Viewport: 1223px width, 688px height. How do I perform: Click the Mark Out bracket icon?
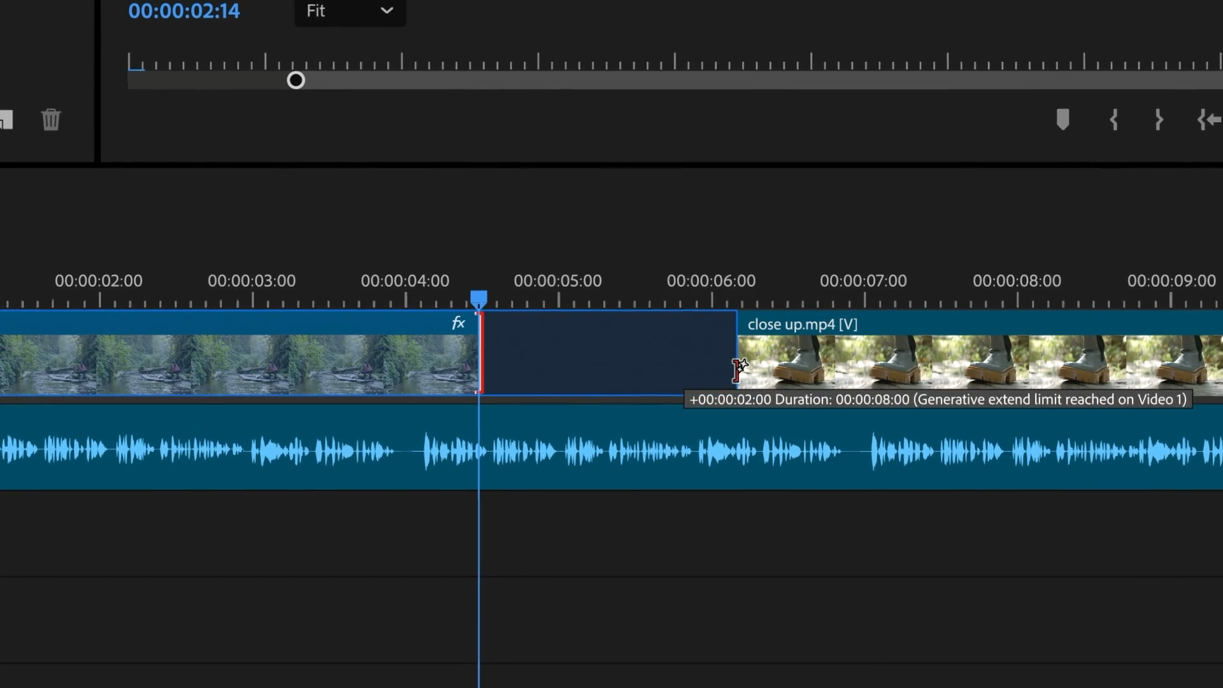[1159, 120]
